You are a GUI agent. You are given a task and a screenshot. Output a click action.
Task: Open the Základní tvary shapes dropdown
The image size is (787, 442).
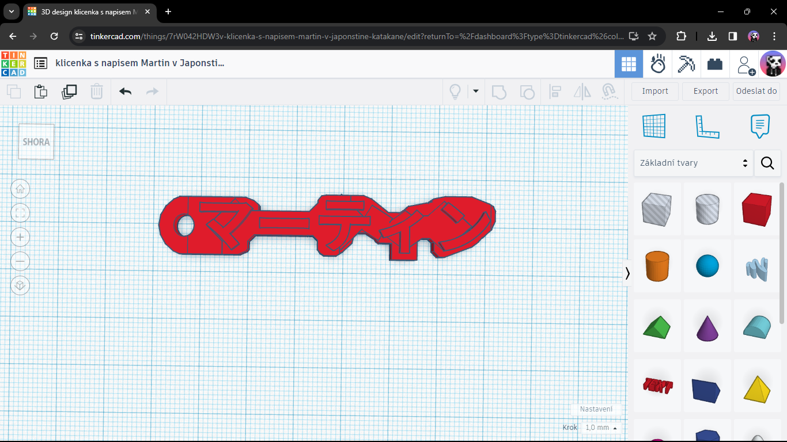click(694, 163)
